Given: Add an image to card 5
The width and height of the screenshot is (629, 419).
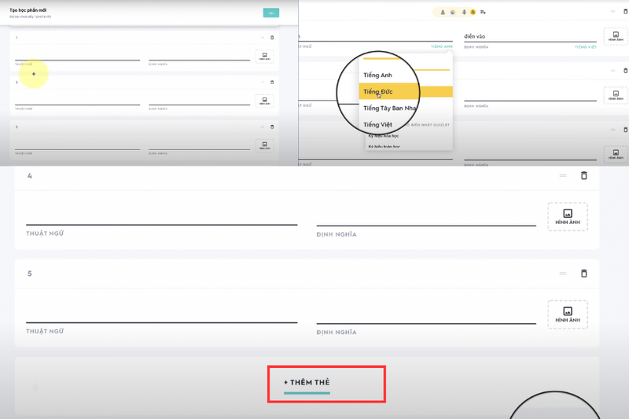Looking at the screenshot, I should (568, 314).
